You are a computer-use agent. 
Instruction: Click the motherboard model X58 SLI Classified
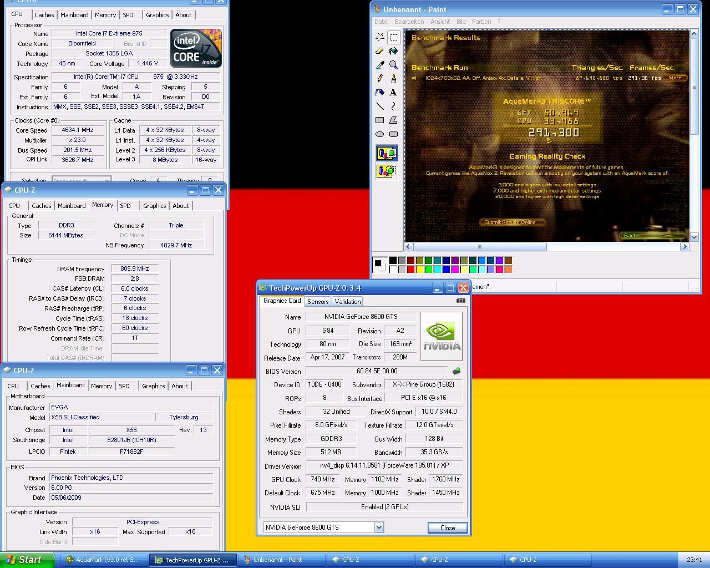click(x=102, y=417)
